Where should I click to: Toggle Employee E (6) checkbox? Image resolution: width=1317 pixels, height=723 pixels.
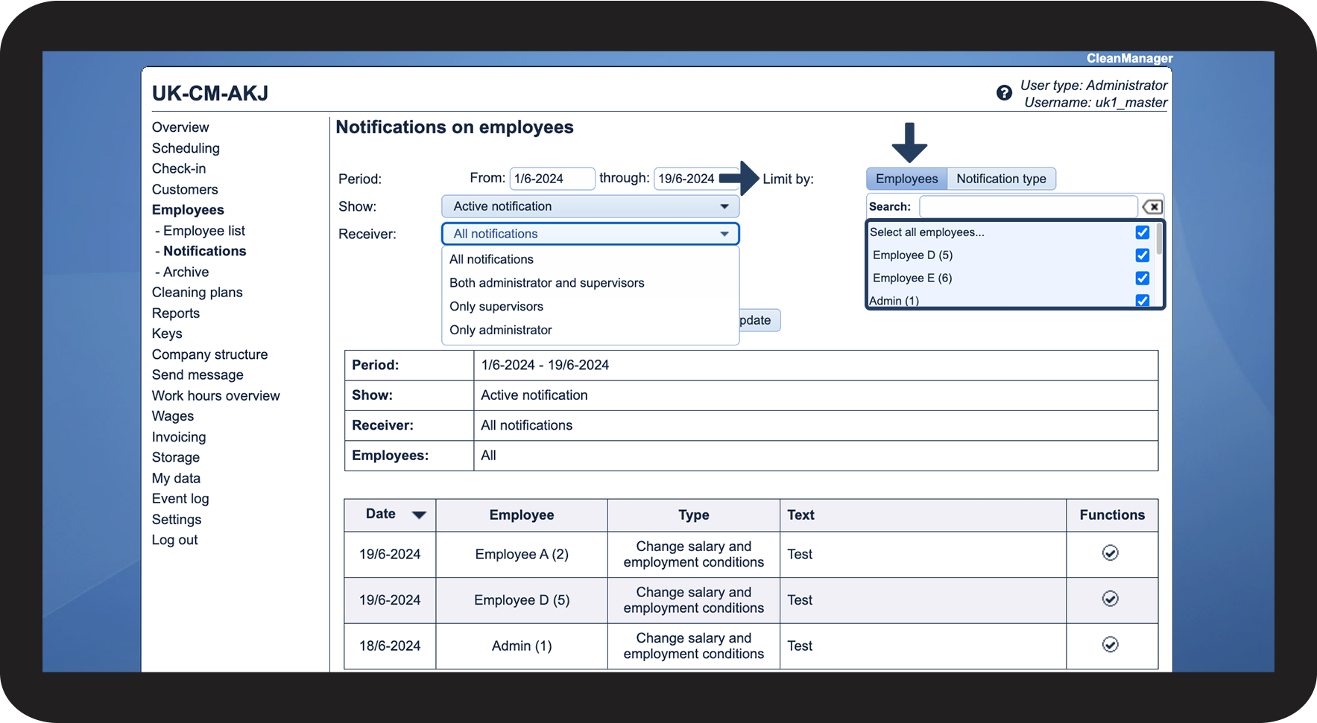click(x=1142, y=278)
